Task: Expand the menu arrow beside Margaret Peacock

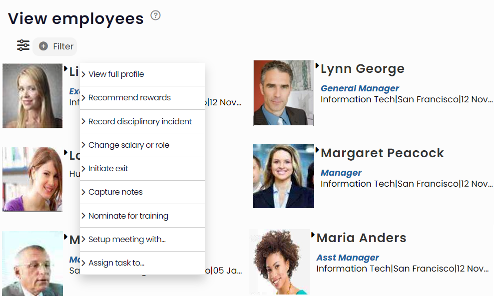Action: pyautogui.click(x=317, y=150)
